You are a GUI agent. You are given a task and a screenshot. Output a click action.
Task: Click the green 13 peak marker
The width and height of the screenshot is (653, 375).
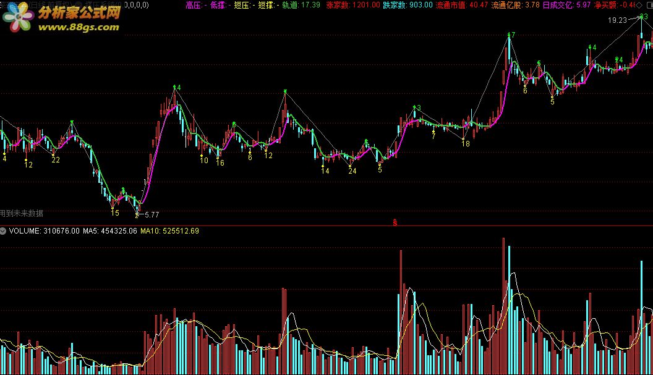click(417, 107)
